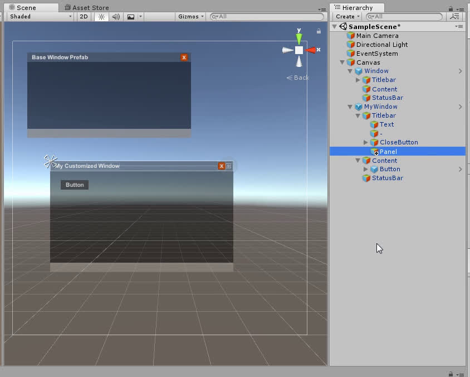Viewport: 470px width, 377px height.
Task: Open the Create menu in Hierarchy
Action: [x=347, y=17]
